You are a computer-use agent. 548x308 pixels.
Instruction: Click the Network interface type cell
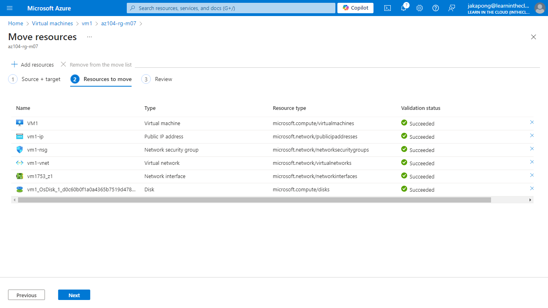165,176
